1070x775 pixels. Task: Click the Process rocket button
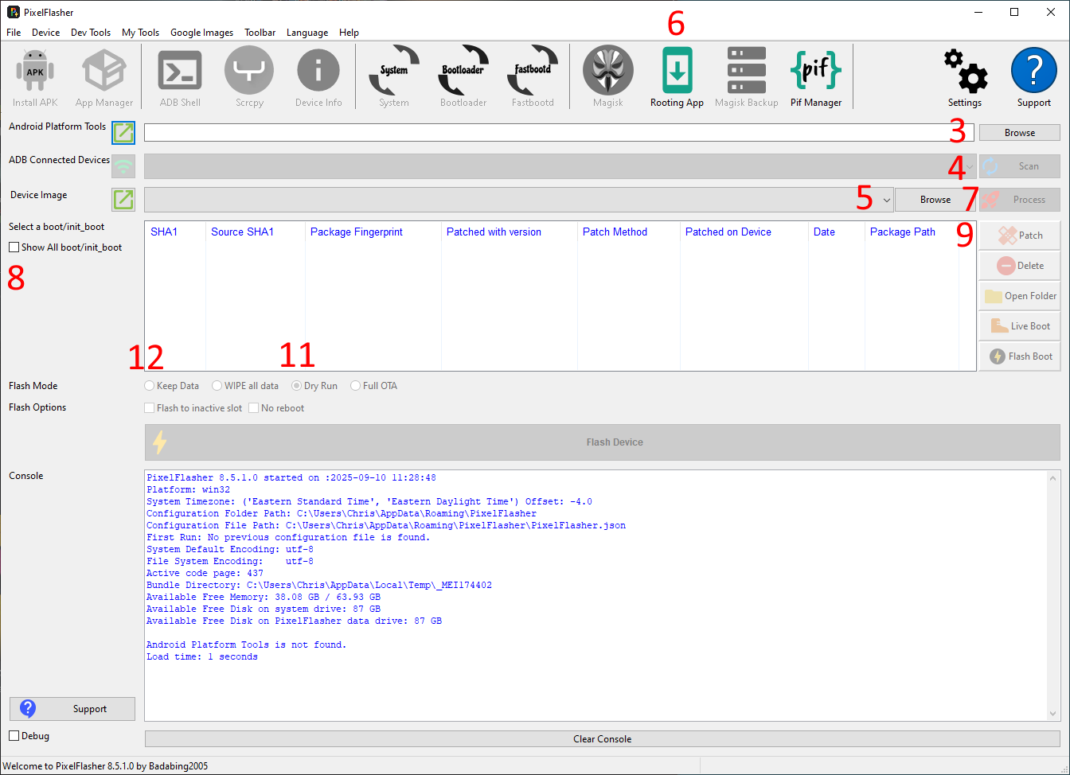[x=1020, y=200]
